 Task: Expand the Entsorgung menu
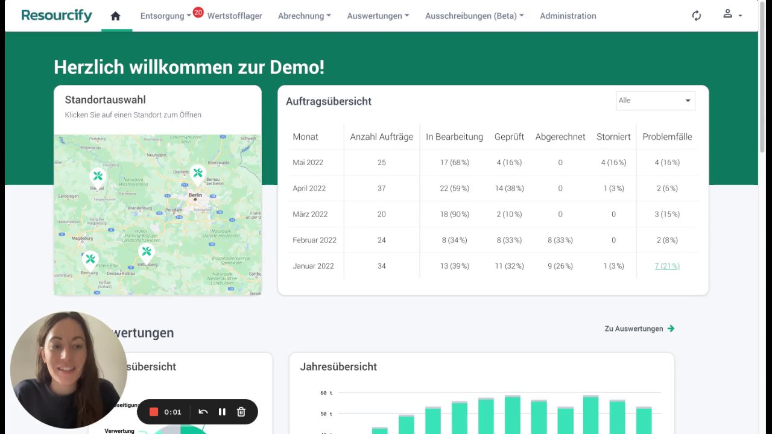pos(165,16)
